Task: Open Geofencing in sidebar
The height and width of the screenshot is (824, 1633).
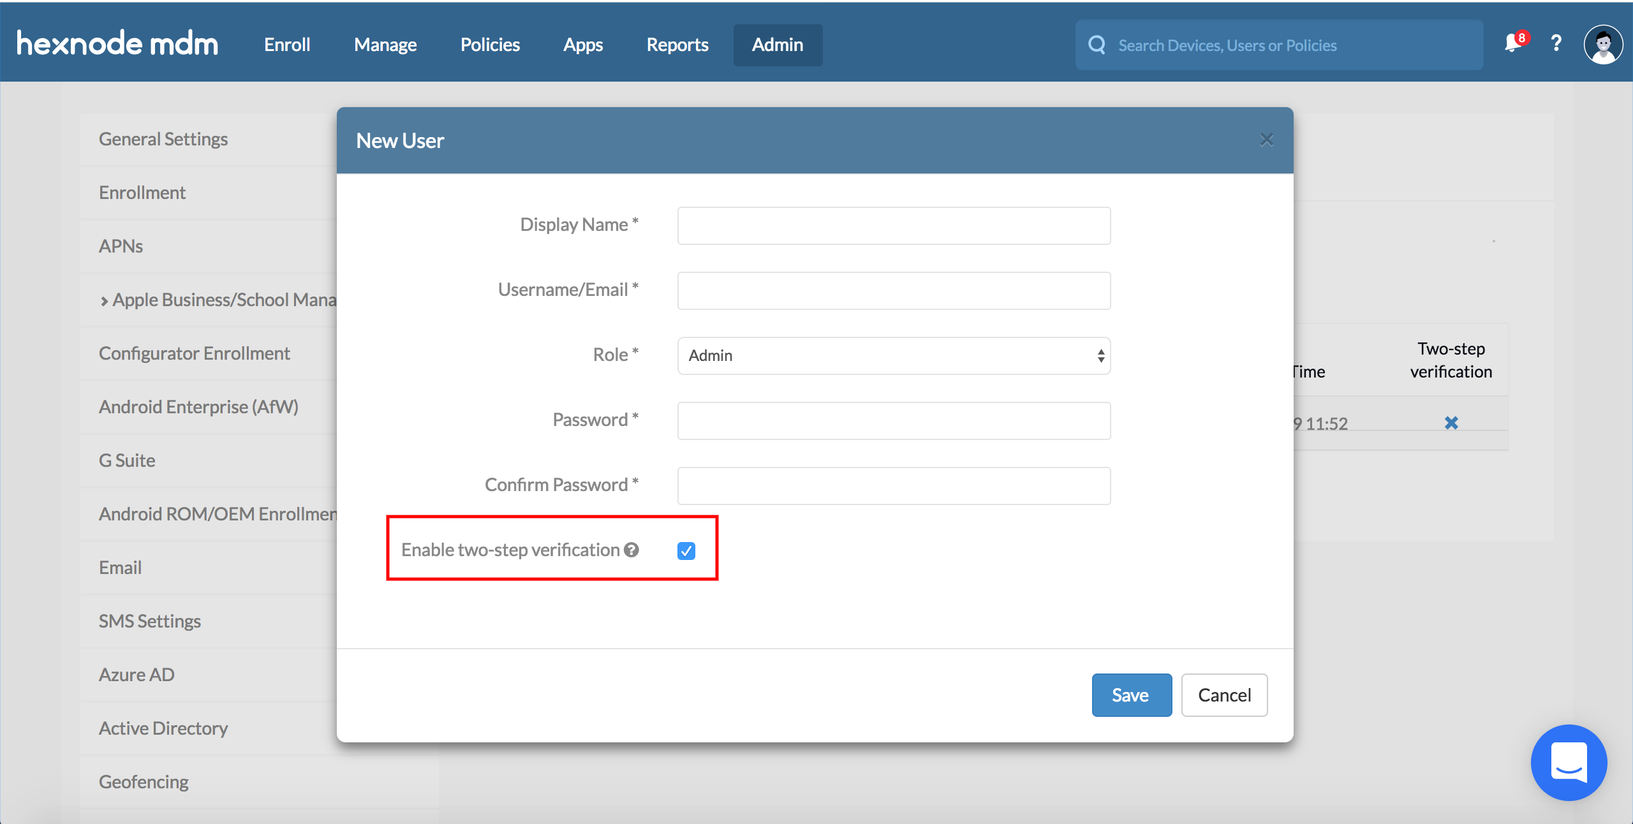Action: (x=259, y=782)
